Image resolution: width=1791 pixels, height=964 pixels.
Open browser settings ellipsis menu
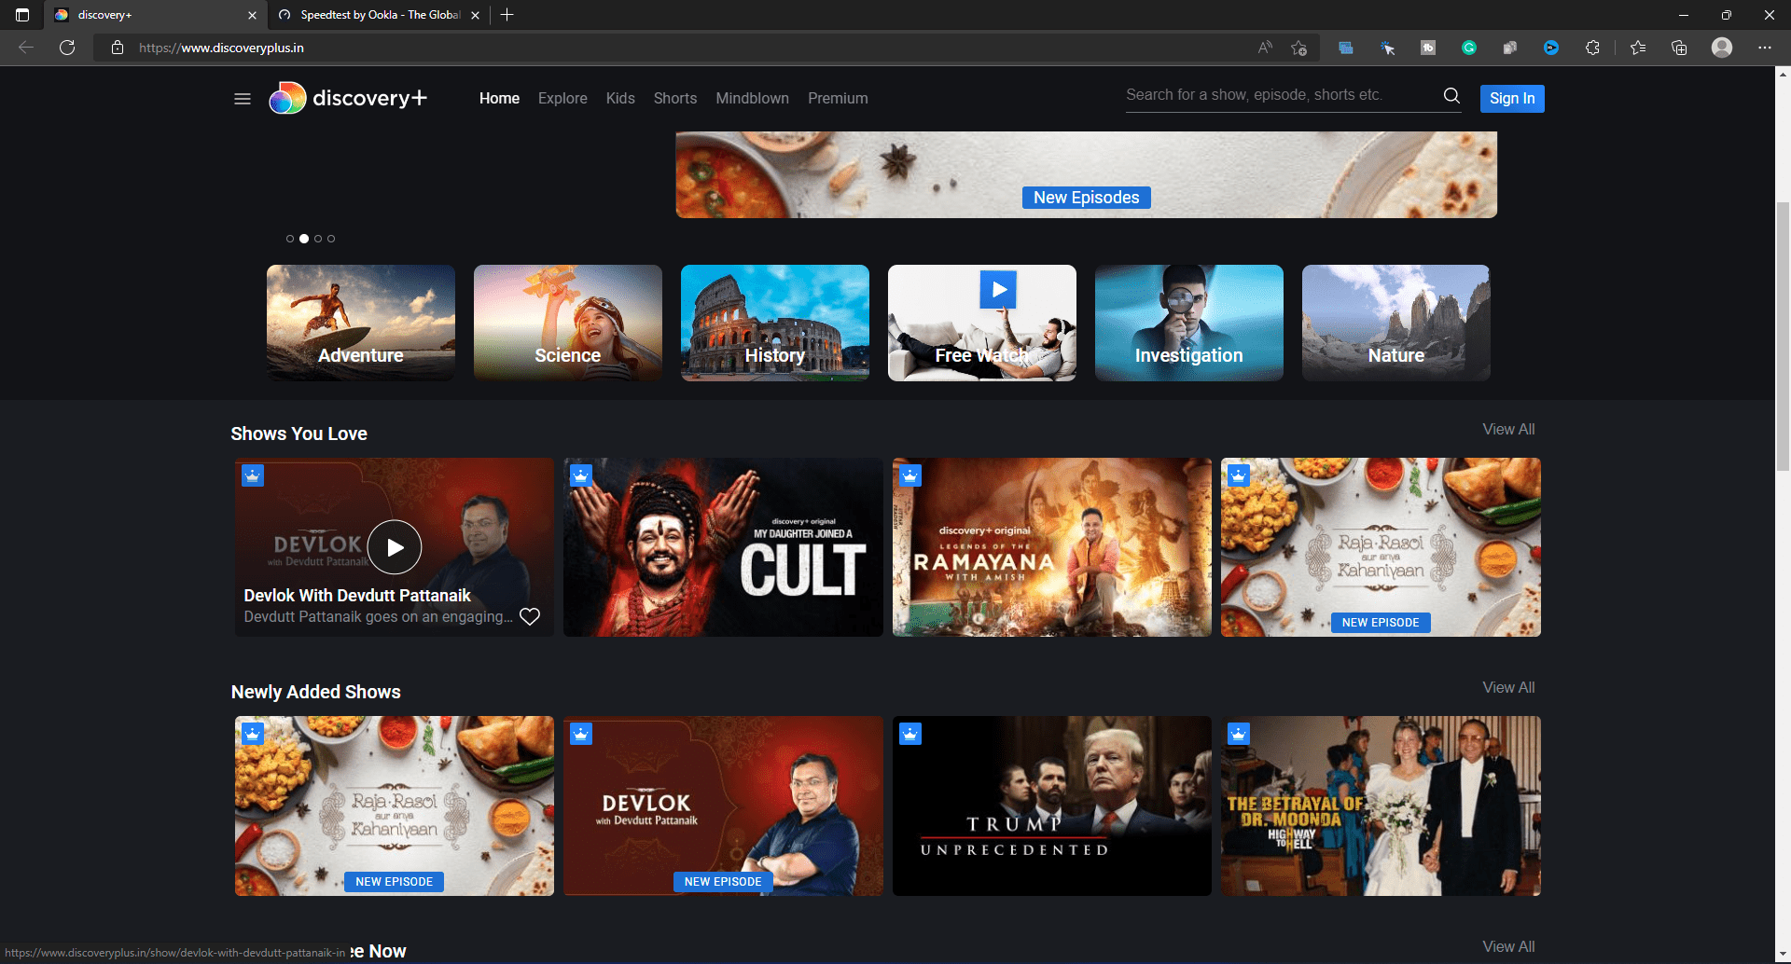pos(1764,48)
